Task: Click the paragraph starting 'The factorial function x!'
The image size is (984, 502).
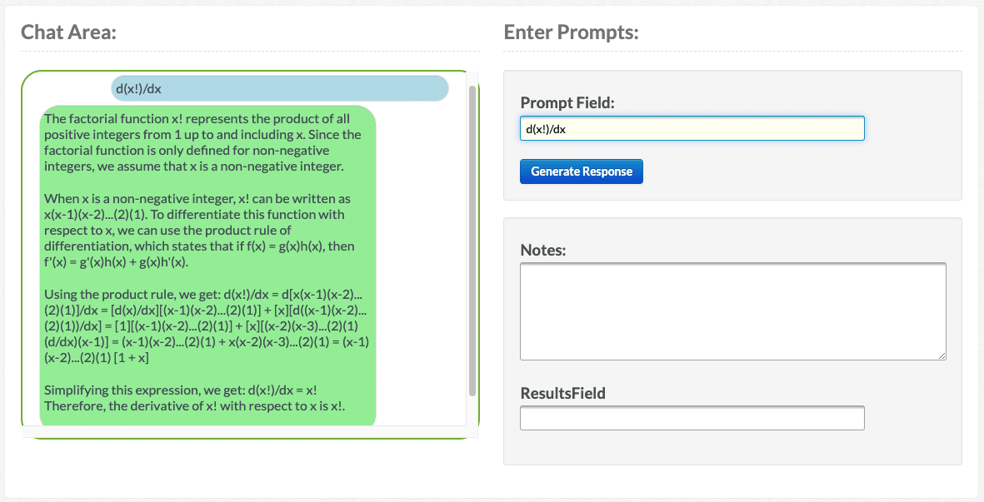Action: click(x=202, y=142)
